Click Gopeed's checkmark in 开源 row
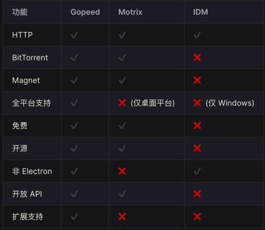Screen dimensions: 265x230 click(x=74, y=148)
